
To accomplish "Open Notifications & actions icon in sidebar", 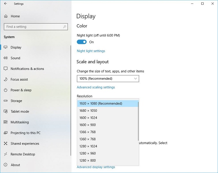I will (x=5, y=69).
